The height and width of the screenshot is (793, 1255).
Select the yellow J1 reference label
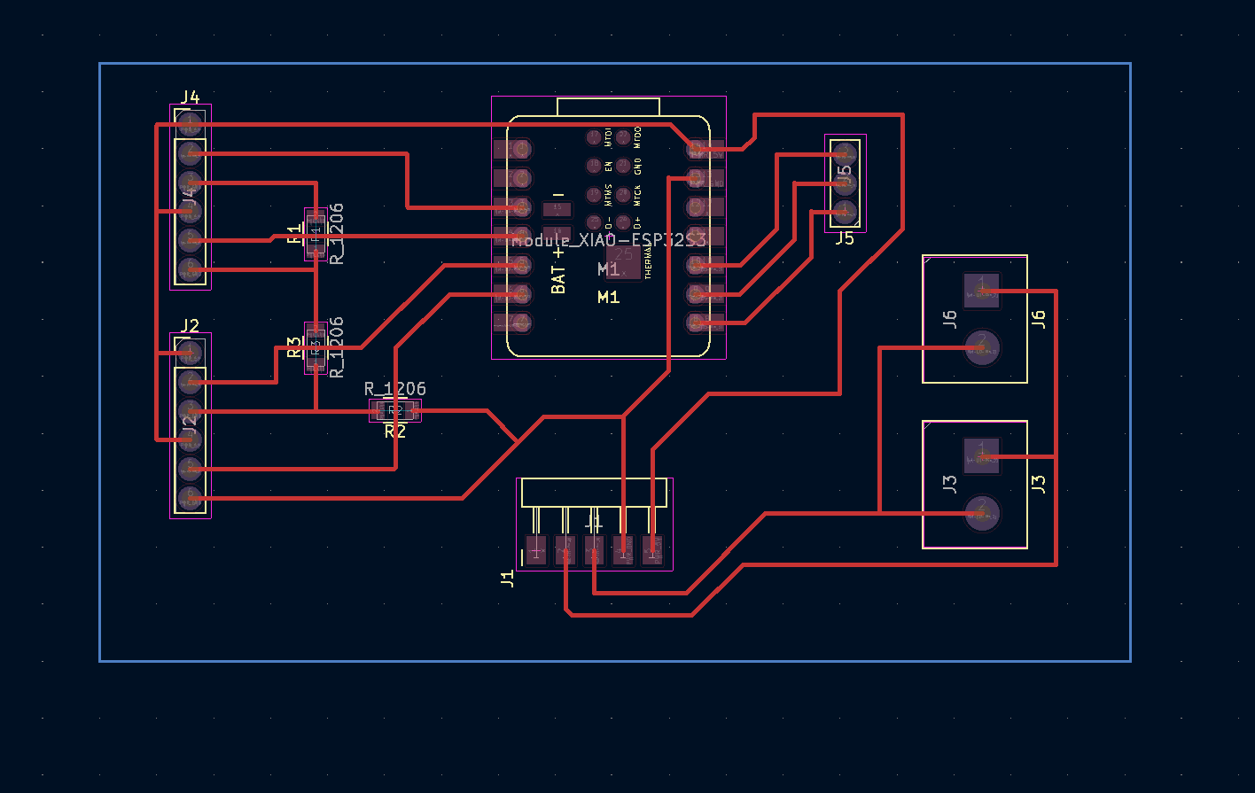(x=507, y=579)
